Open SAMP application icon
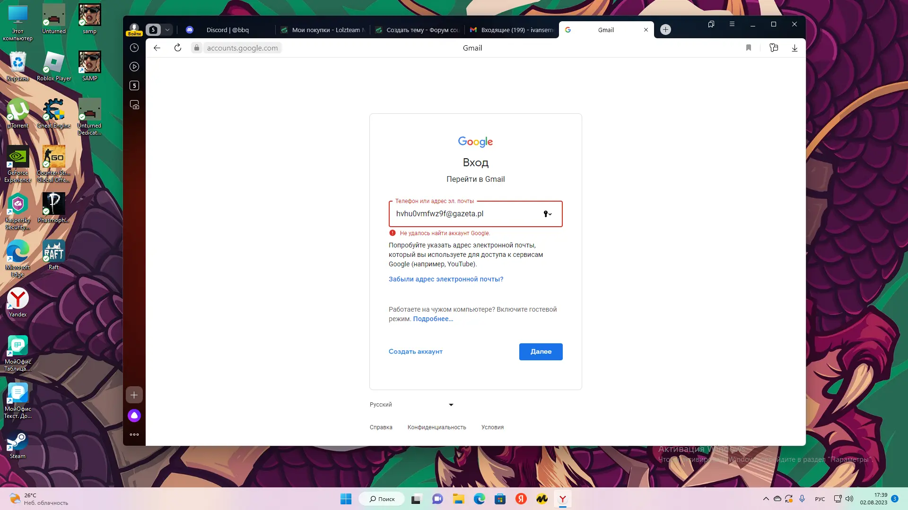The height and width of the screenshot is (510, 908). tap(89, 67)
